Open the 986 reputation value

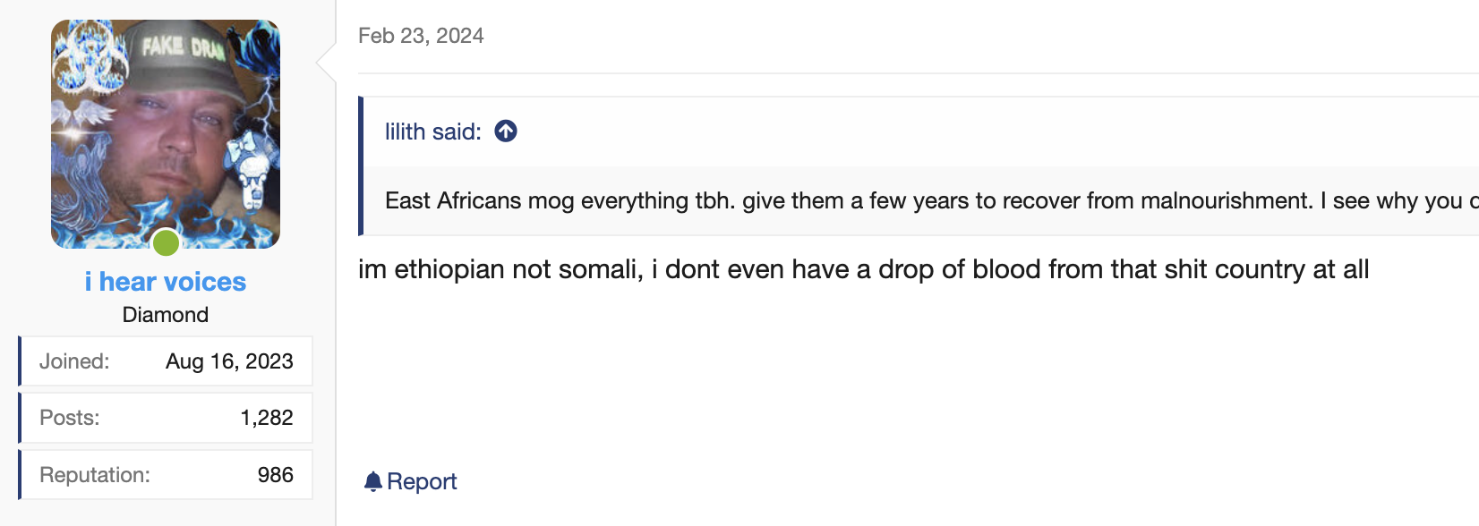click(276, 475)
